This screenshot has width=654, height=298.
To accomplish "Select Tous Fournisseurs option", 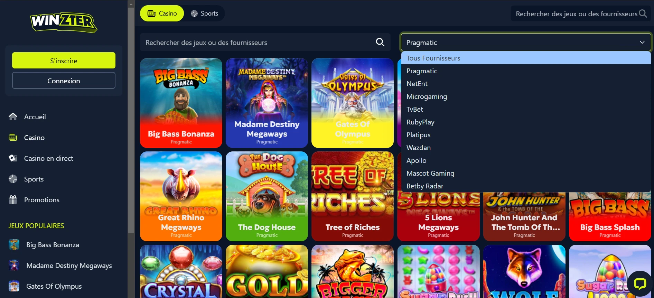I will 526,58.
